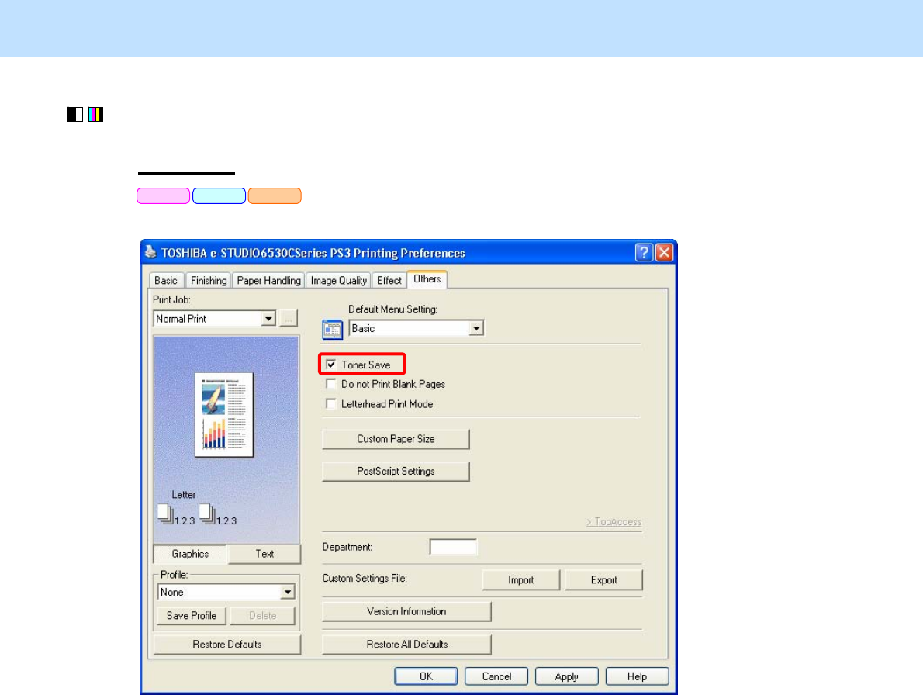Open the Default Menu Setting dropdown
This screenshot has width=923, height=695.
point(476,328)
